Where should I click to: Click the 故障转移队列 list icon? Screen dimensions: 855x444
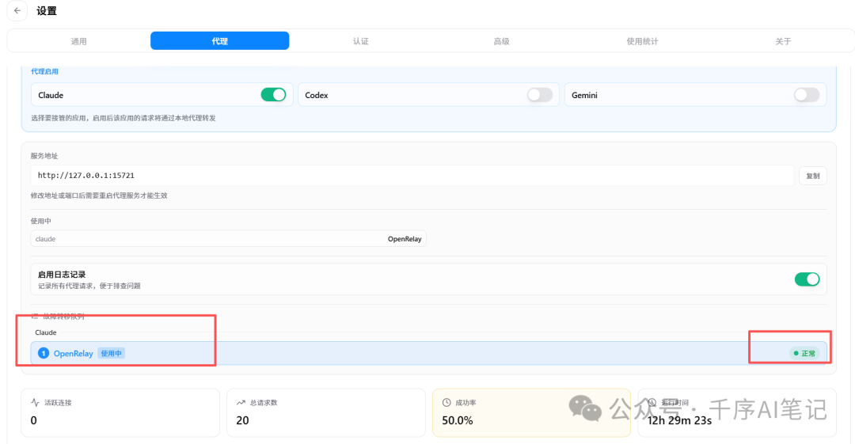[35, 317]
